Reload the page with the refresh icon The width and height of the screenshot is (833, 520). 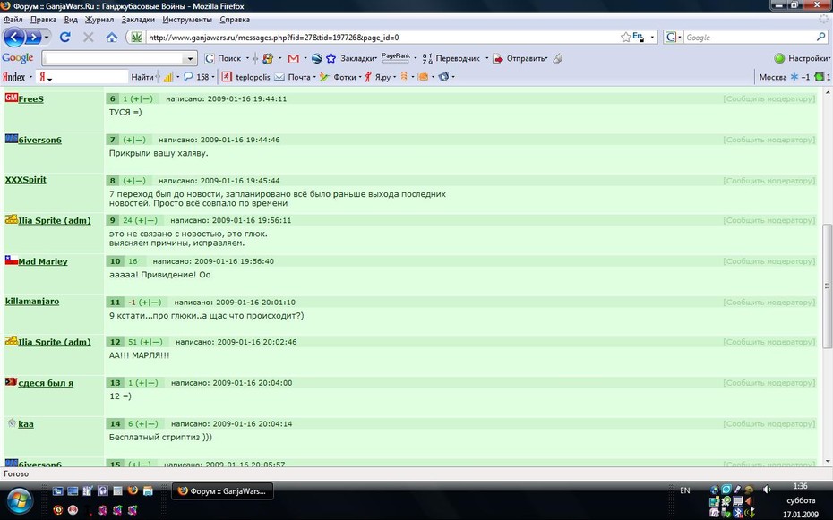click(64, 38)
